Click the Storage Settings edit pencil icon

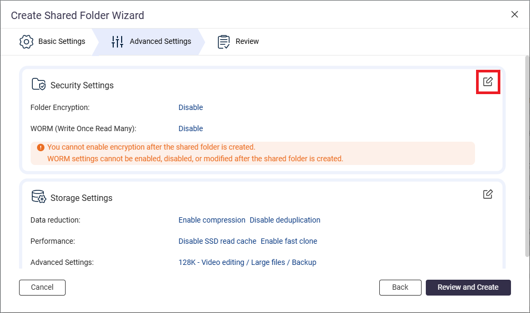(x=488, y=194)
